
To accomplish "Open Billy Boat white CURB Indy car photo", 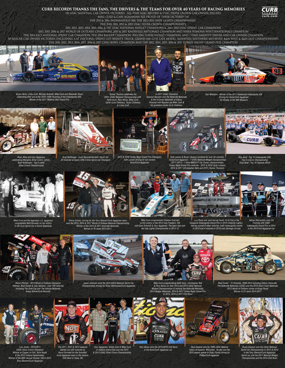I will coord(255,131).
